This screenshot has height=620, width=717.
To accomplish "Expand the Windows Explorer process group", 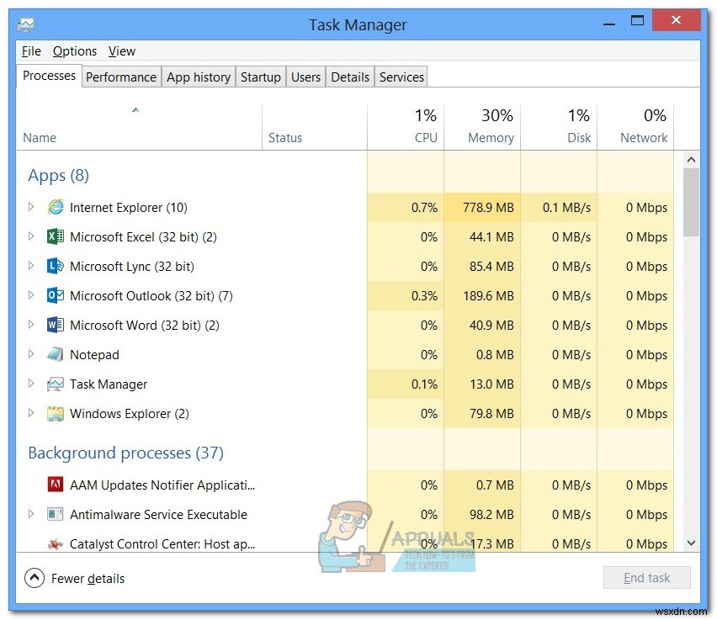I will 31,413.
